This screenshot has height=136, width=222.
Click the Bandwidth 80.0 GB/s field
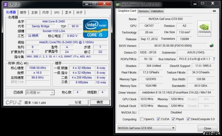click(201, 86)
